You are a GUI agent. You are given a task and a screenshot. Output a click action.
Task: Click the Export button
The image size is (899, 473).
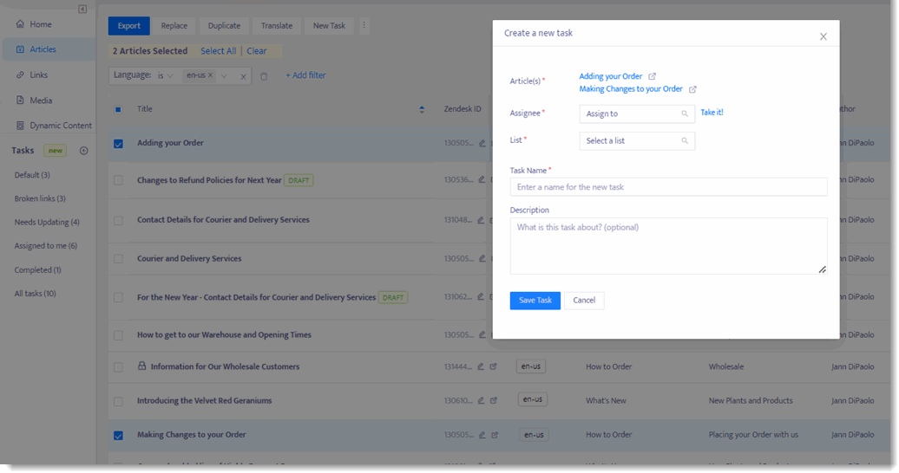(x=129, y=26)
